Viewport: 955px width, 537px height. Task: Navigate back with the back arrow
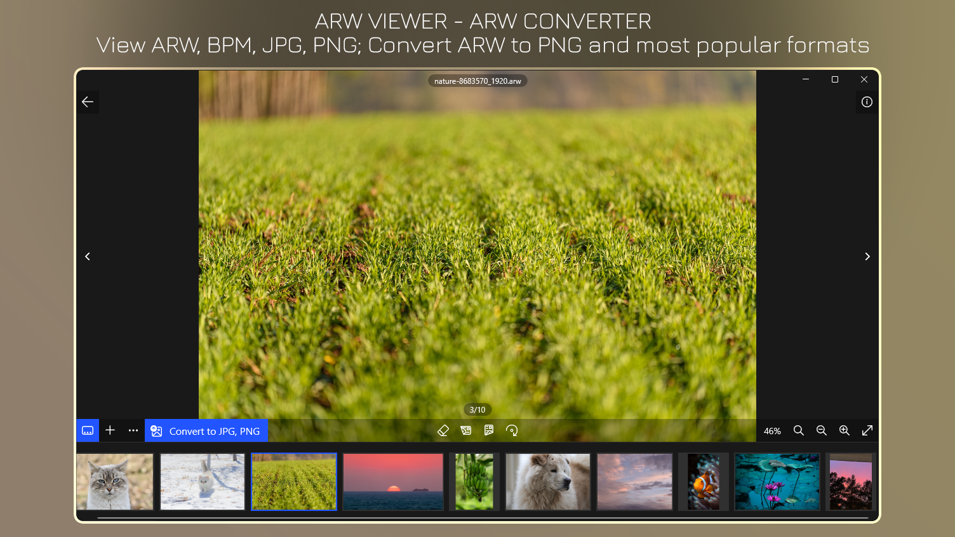[x=88, y=102]
